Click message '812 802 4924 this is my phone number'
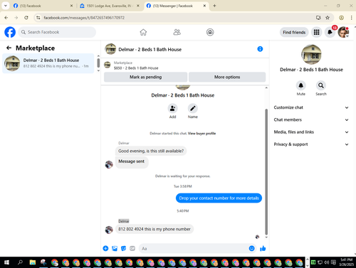This screenshot has width=356, height=268. [x=155, y=229]
